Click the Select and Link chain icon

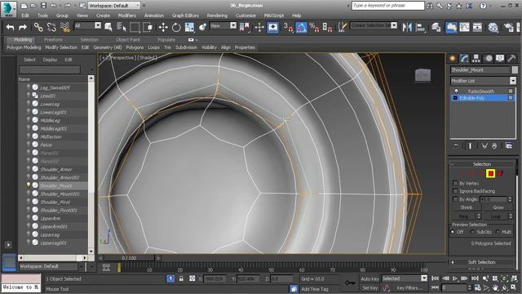38,27
